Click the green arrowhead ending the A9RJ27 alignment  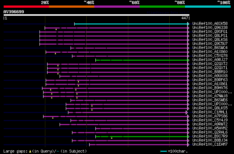[188, 60]
